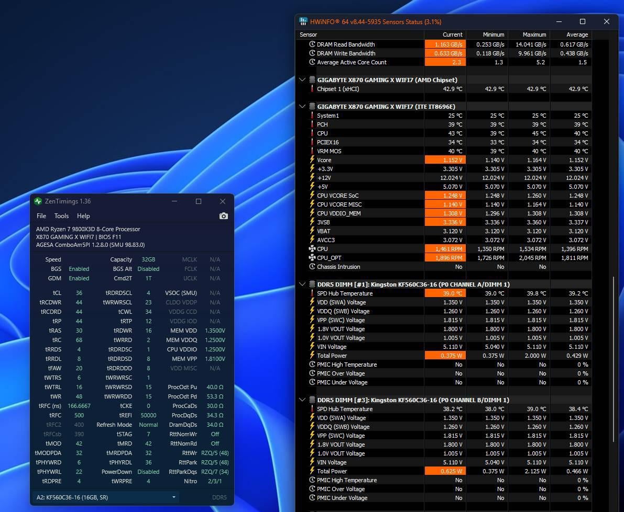Click the Chipset 1 (xHCI) thermometer icon
Image resolution: width=624 pixels, height=512 pixels.
click(313, 89)
